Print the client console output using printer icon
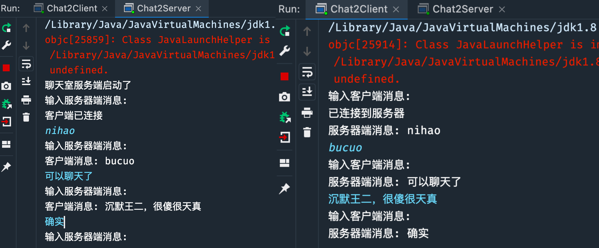The width and height of the screenshot is (599, 248). 307,113
